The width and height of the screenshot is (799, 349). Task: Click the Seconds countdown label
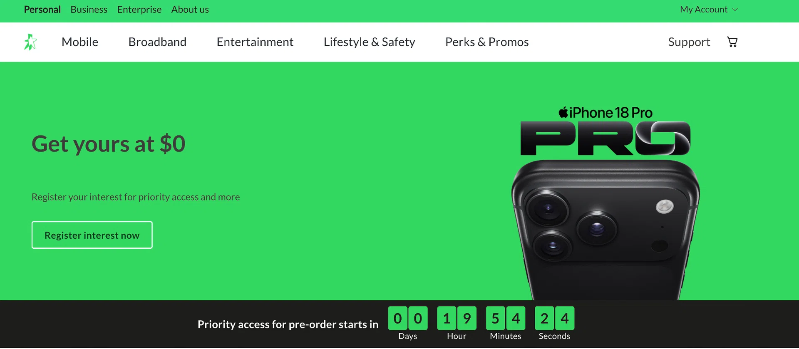[554, 336]
